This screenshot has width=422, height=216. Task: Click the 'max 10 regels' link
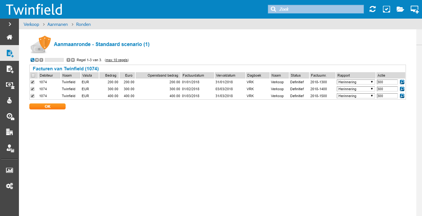pyautogui.click(x=117, y=60)
